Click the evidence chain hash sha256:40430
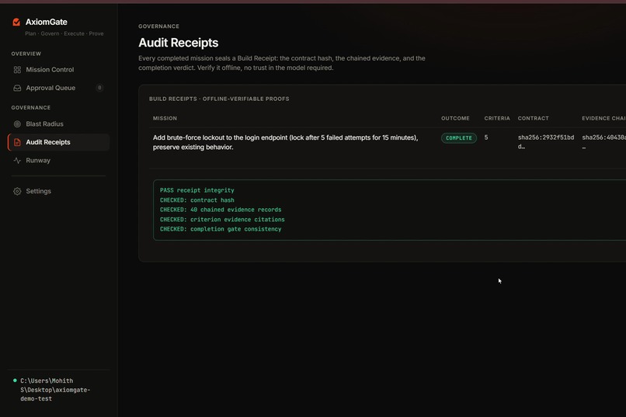 pos(603,142)
